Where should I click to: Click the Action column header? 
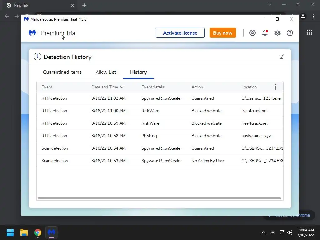pos(197,87)
